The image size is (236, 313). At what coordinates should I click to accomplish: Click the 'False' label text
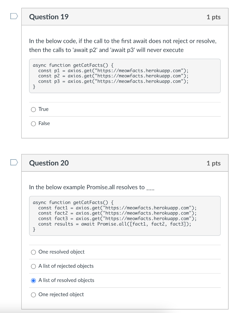point(44,123)
